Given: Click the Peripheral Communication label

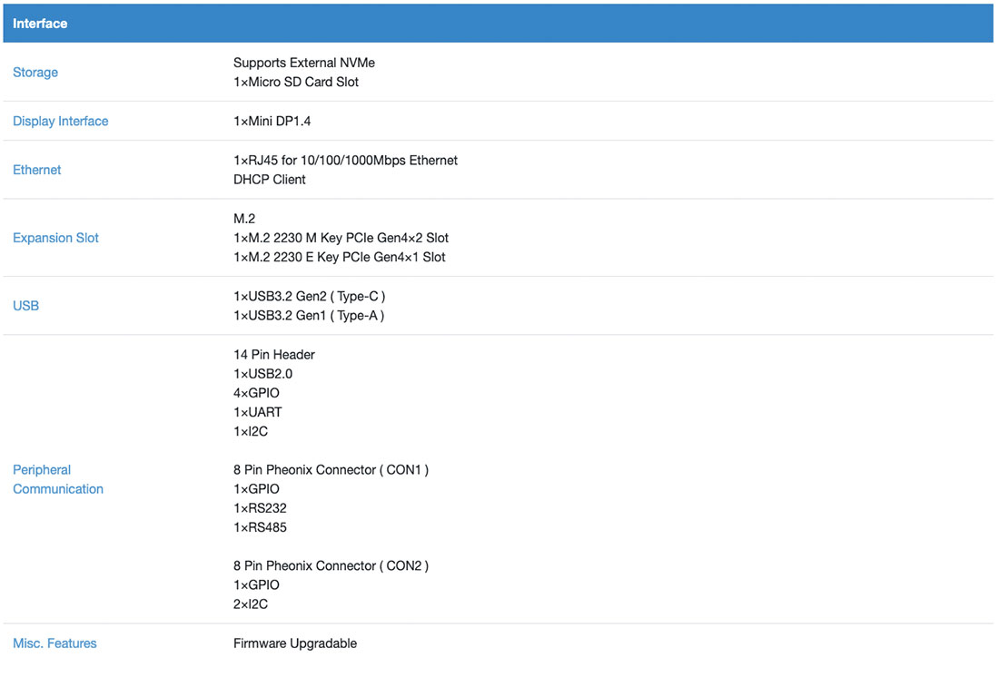Looking at the screenshot, I should 57,479.
